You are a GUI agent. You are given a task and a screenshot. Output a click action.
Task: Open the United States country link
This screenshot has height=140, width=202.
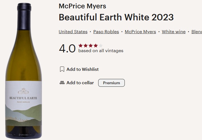(x=73, y=32)
